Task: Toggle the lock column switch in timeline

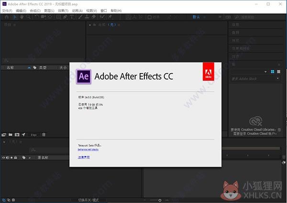Action: (16, 158)
